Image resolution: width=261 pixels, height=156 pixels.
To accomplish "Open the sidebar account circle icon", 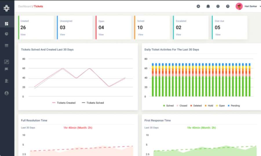I will tap(7, 93).
